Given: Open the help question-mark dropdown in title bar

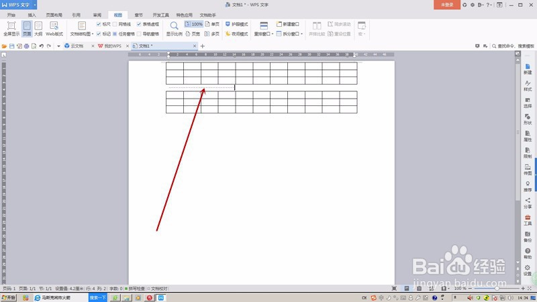Looking at the screenshot, I should (x=489, y=5).
